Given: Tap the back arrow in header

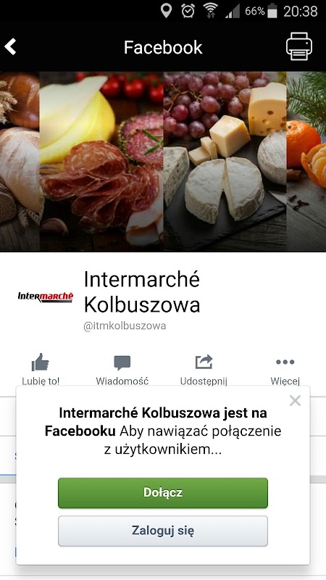Looking at the screenshot, I should (10, 47).
